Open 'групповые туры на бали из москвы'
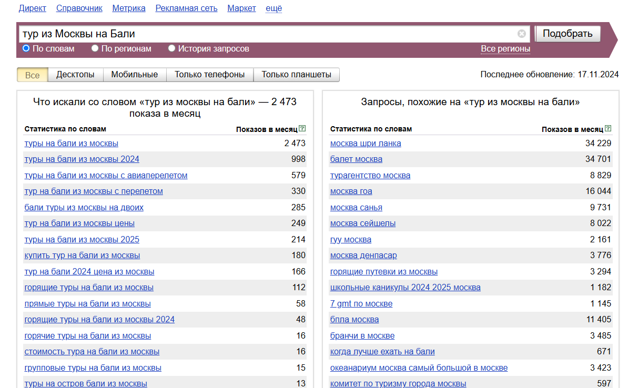The height and width of the screenshot is (388, 638). pyautogui.click(x=93, y=368)
